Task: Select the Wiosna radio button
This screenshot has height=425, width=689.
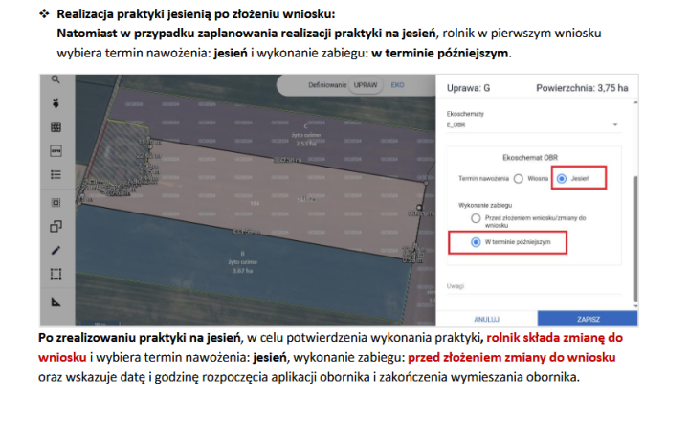Action: [518, 178]
